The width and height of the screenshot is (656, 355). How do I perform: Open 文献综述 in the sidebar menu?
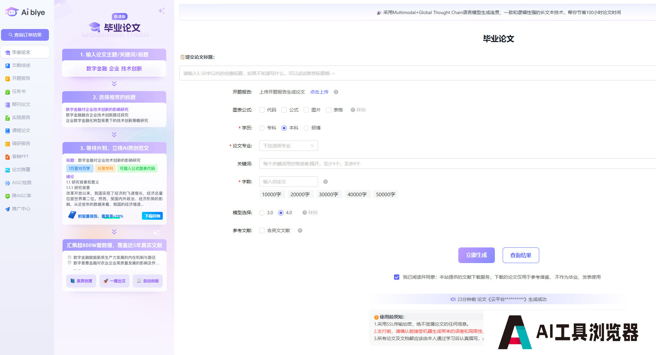[21, 66]
